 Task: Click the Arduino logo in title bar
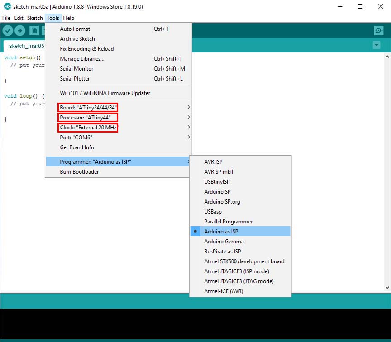(8, 6)
